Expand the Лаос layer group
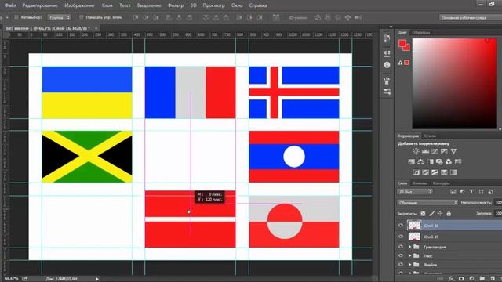 pos(409,256)
